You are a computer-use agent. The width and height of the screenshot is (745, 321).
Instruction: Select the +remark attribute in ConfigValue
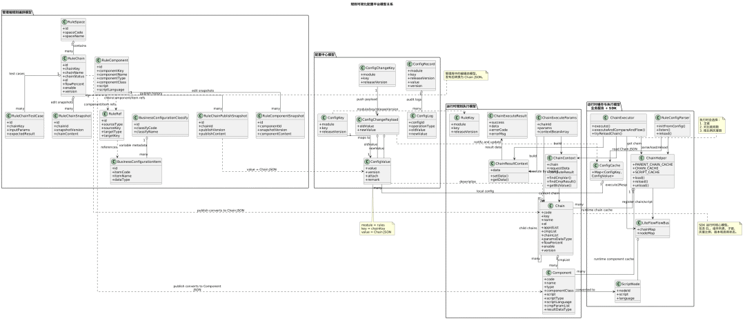pyautogui.click(x=373, y=179)
